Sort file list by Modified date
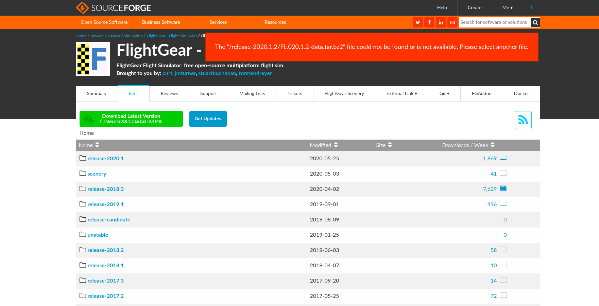The height and width of the screenshot is (306, 599). (324, 145)
